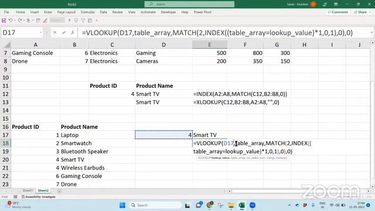This screenshot has width=375, height=211.
Task: Open Task View icon in taskbar
Action: tap(187, 205)
